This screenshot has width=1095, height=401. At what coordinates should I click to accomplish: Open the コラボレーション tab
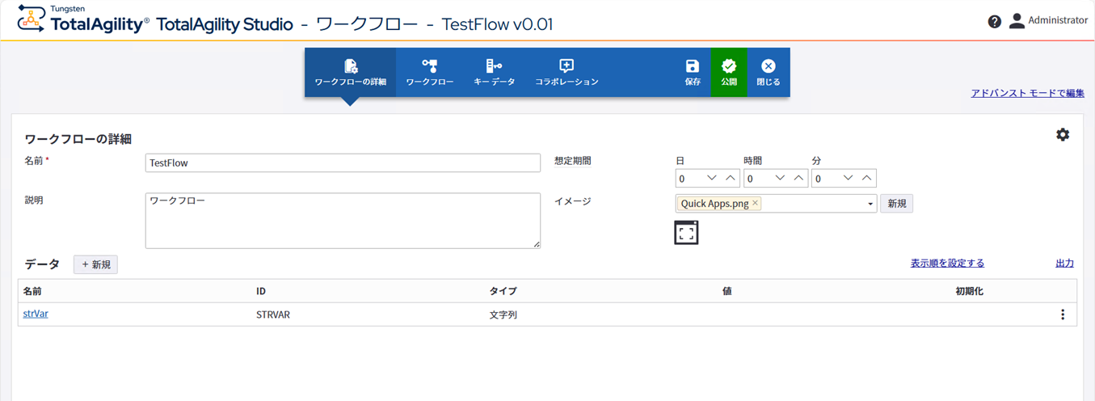566,73
